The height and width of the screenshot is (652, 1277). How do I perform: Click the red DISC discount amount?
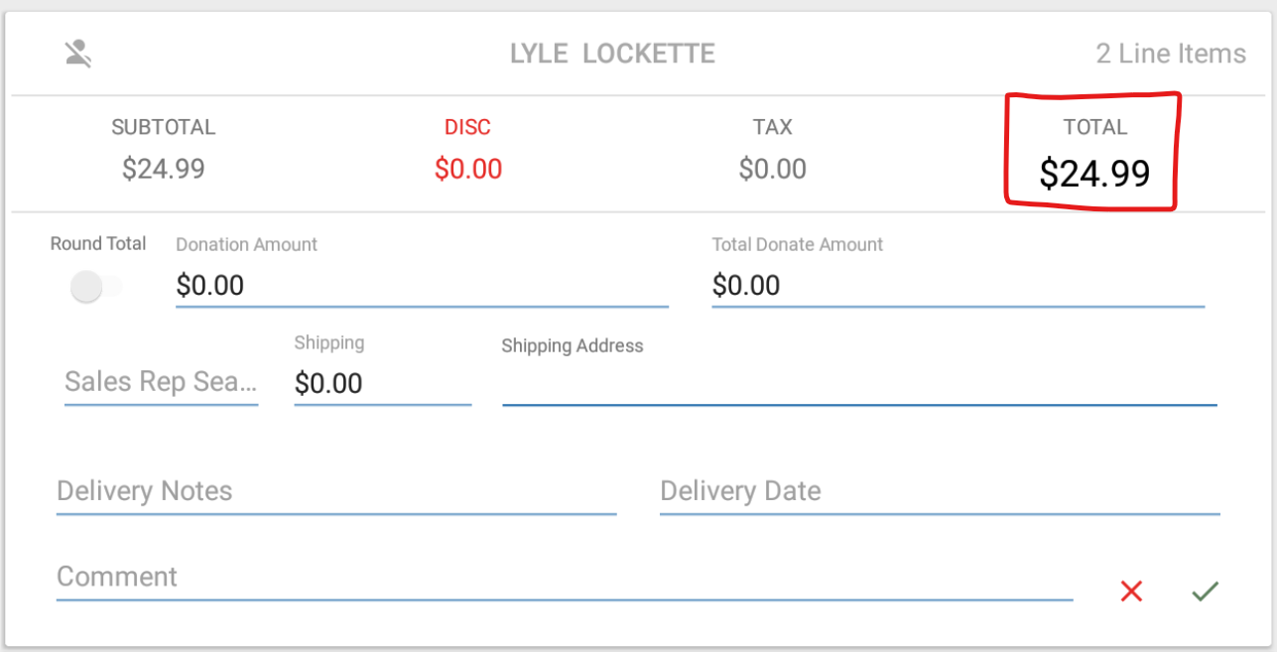pos(468,170)
